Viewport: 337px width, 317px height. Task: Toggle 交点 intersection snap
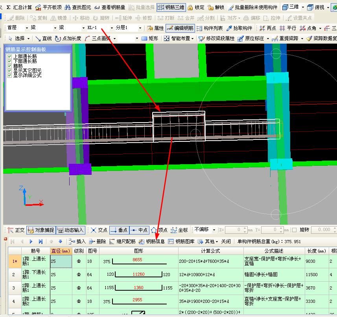(x=99, y=230)
